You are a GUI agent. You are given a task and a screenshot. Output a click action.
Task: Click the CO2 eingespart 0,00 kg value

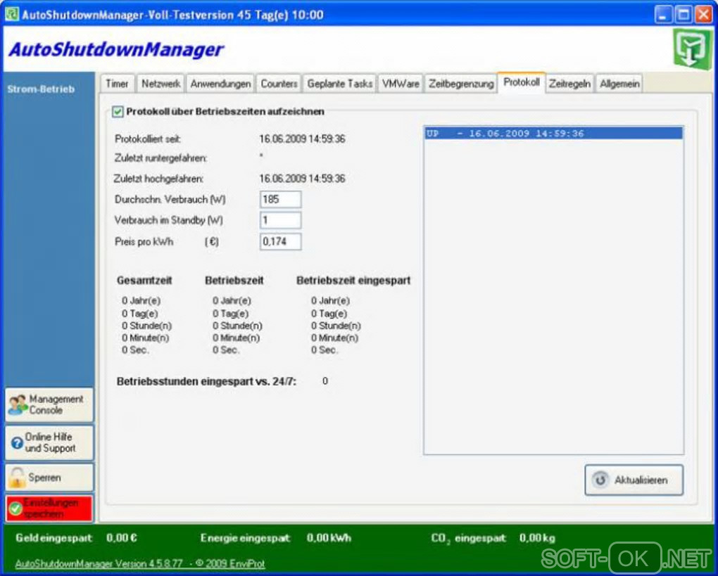pyautogui.click(x=537, y=538)
